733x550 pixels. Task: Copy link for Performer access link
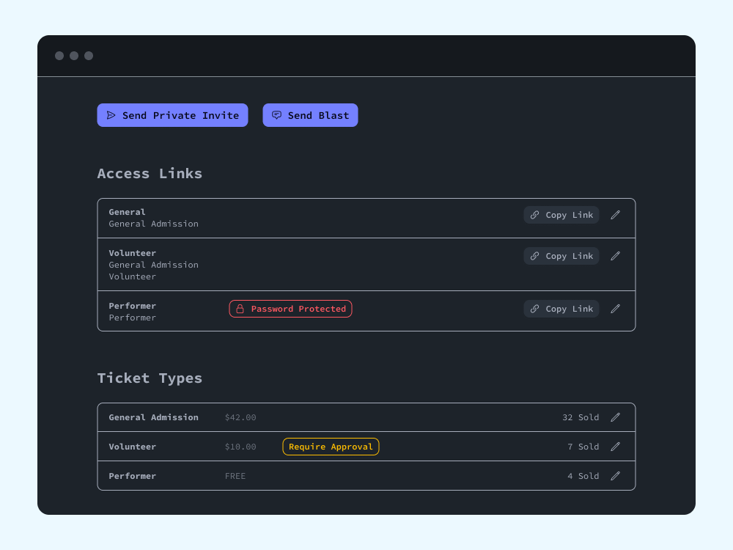coord(561,309)
